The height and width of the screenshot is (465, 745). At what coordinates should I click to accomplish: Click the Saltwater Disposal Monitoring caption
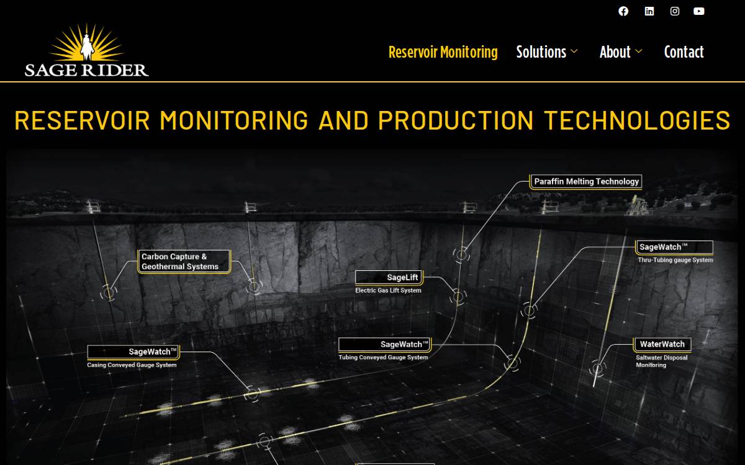pos(662,361)
